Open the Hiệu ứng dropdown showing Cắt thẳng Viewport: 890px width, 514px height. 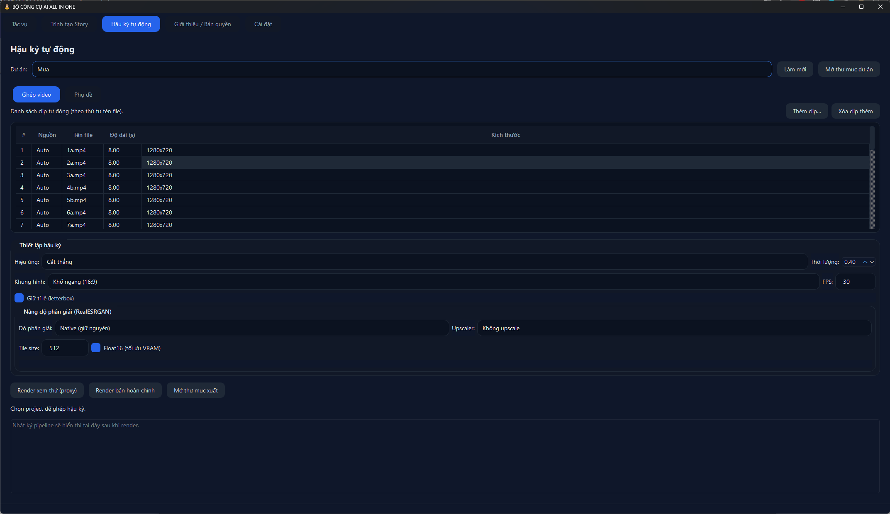(x=424, y=262)
